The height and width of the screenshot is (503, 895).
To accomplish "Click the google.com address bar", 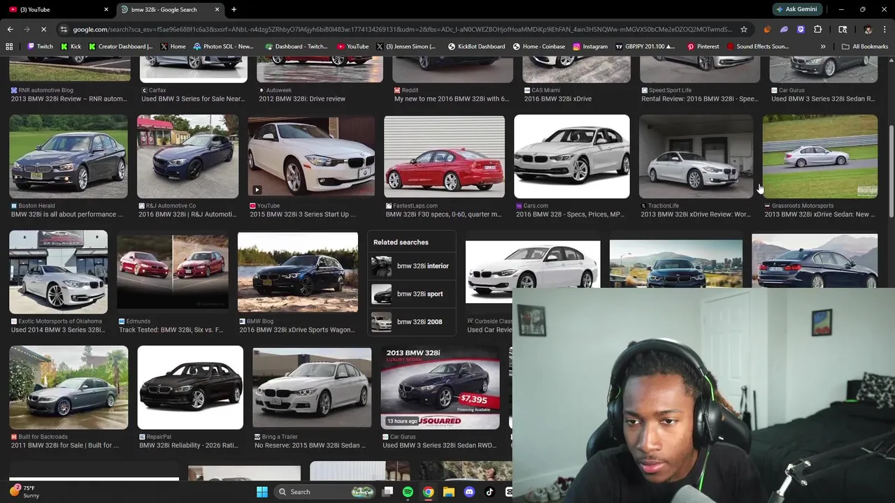I will tap(402, 29).
